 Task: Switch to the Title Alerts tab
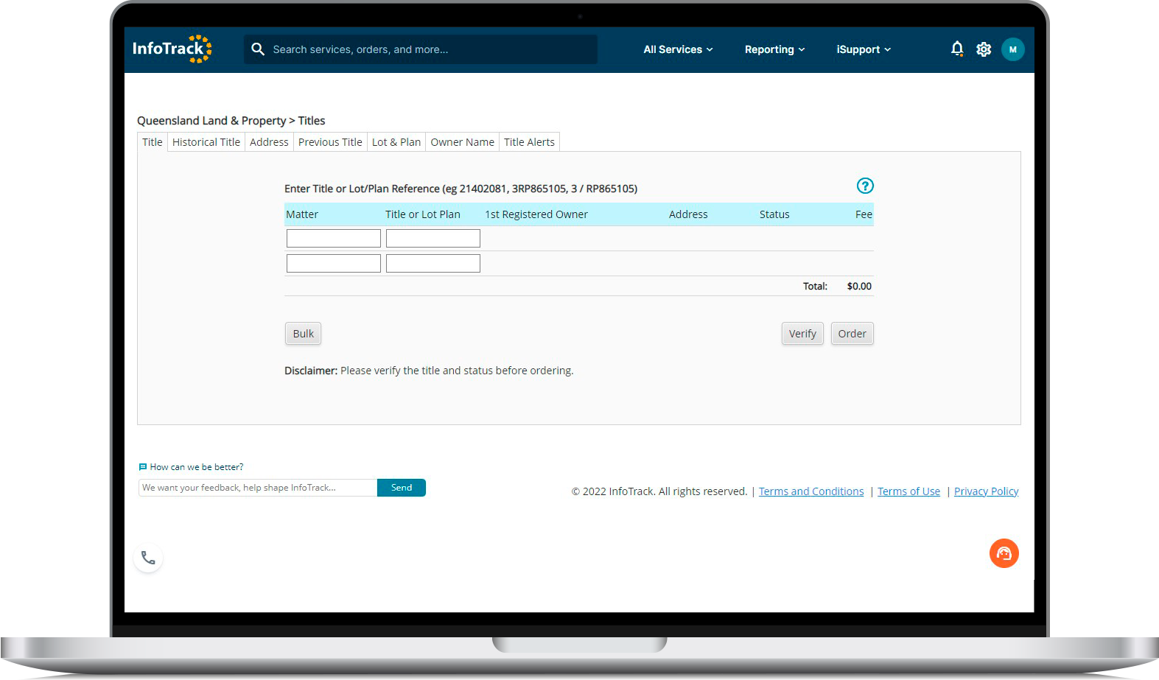(x=529, y=142)
